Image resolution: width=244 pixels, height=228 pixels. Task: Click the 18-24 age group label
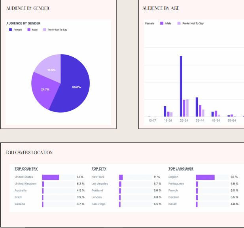tap(168, 121)
